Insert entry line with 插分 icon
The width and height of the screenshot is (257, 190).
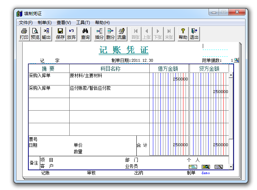[99, 33]
